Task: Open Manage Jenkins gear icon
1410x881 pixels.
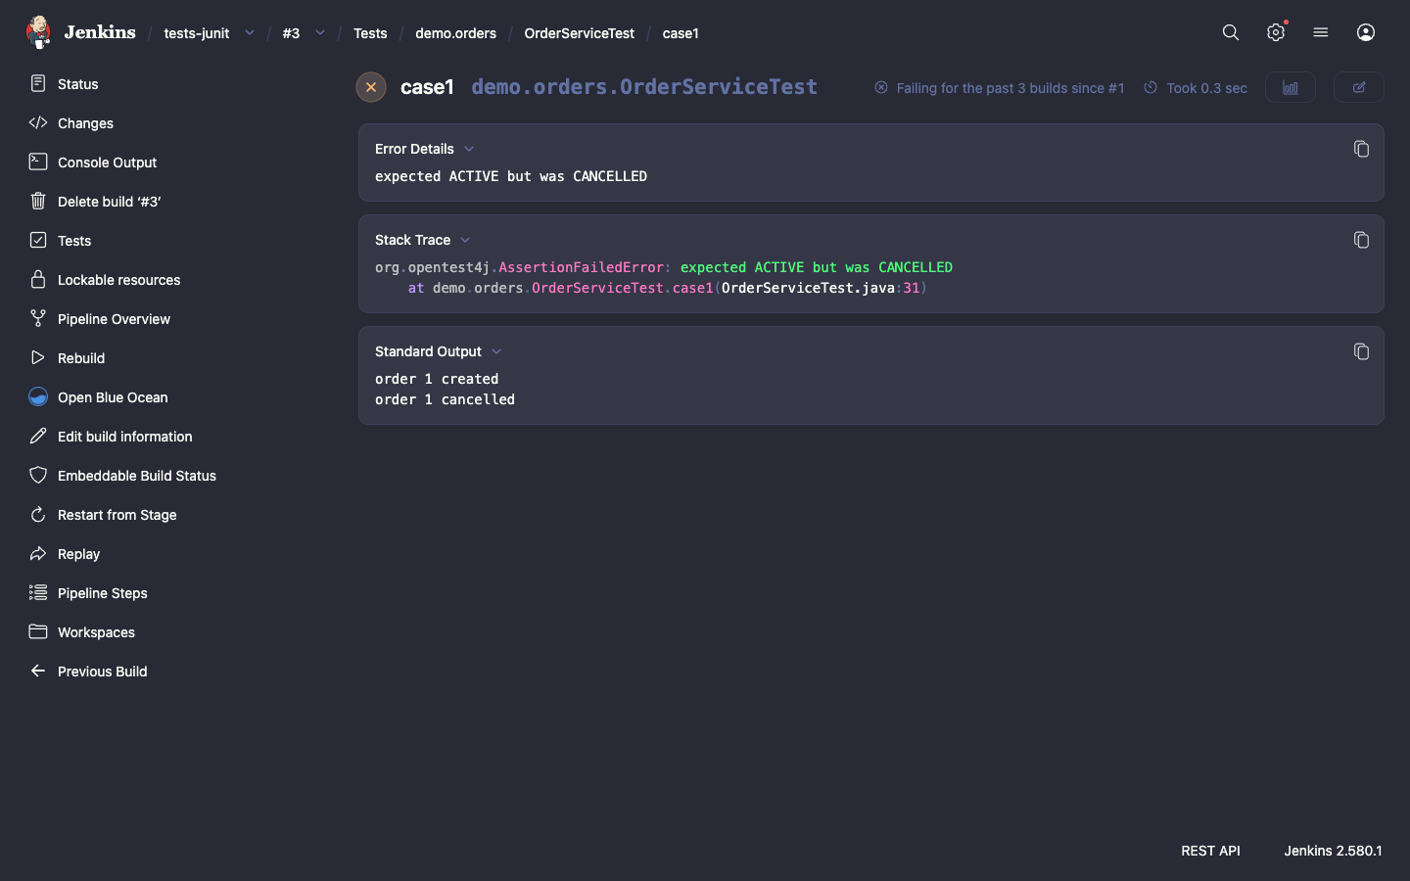Action: tap(1276, 32)
